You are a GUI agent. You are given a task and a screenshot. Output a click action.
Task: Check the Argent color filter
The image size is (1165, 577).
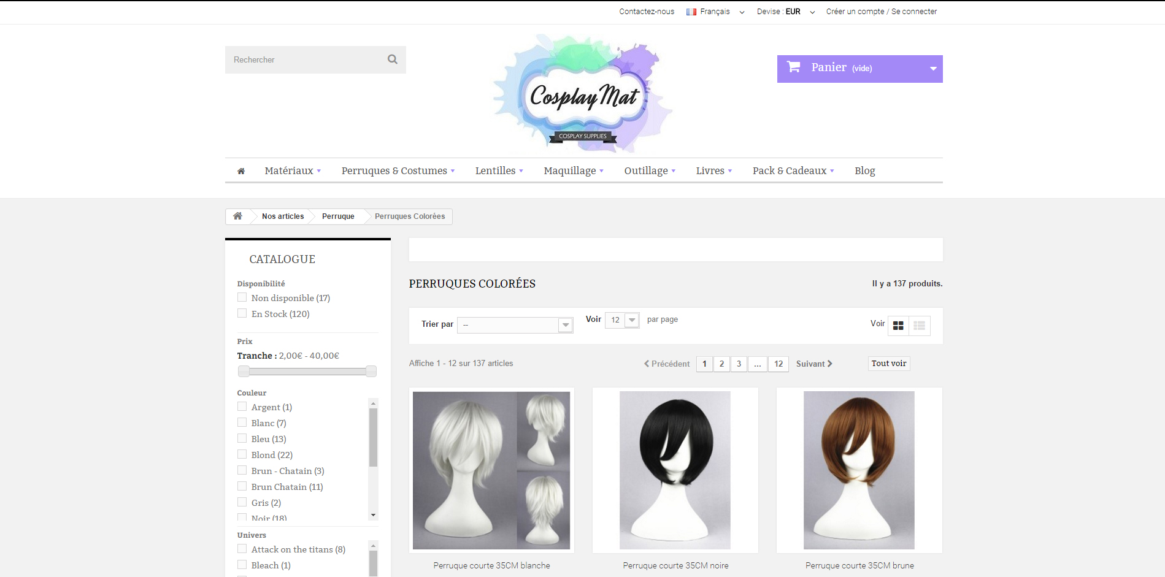click(x=242, y=407)
